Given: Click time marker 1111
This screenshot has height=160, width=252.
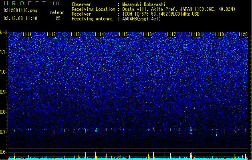Looking at the screenshot, I should pos(27,34).
